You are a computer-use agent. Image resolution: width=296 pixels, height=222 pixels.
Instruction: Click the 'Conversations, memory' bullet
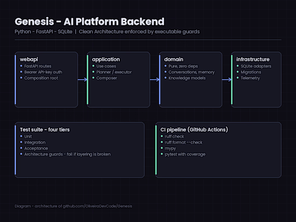[x=192, y=72]
